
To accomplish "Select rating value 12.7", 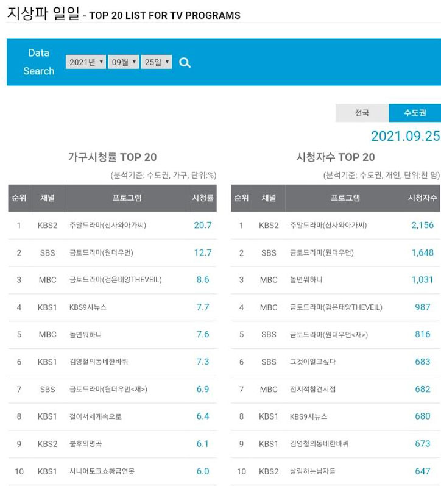I will tap(203, 253).
